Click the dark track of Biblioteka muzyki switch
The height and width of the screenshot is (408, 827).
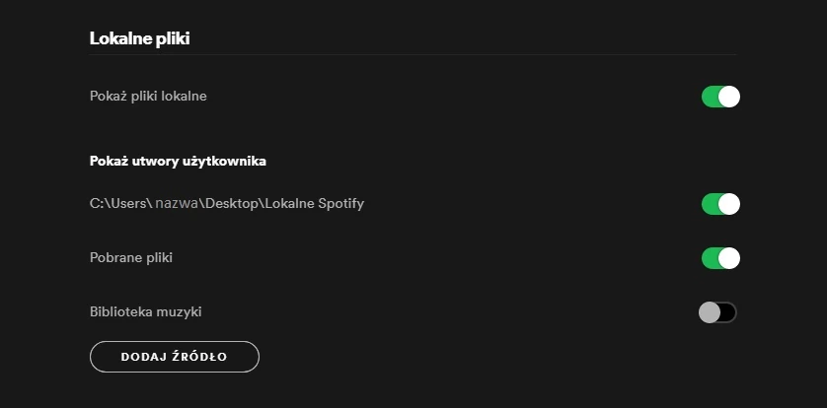click(728, 312)
